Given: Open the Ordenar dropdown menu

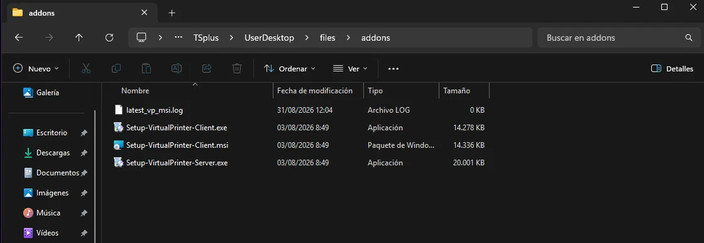Looking at the screenshot, I should [290, 68].
